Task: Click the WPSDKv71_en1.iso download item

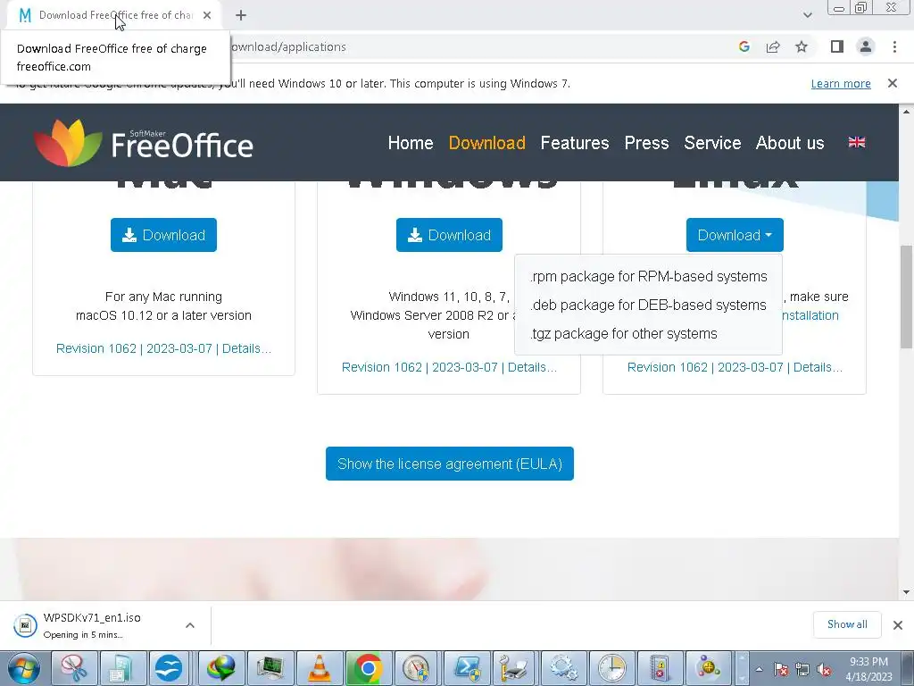Action: tap(92, 625)
